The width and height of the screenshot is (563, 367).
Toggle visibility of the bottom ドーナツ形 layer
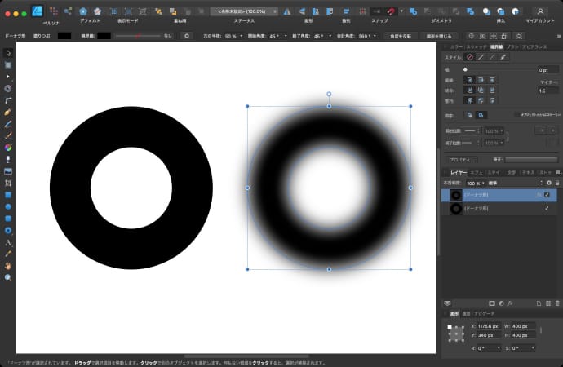[x=547, y=209]
